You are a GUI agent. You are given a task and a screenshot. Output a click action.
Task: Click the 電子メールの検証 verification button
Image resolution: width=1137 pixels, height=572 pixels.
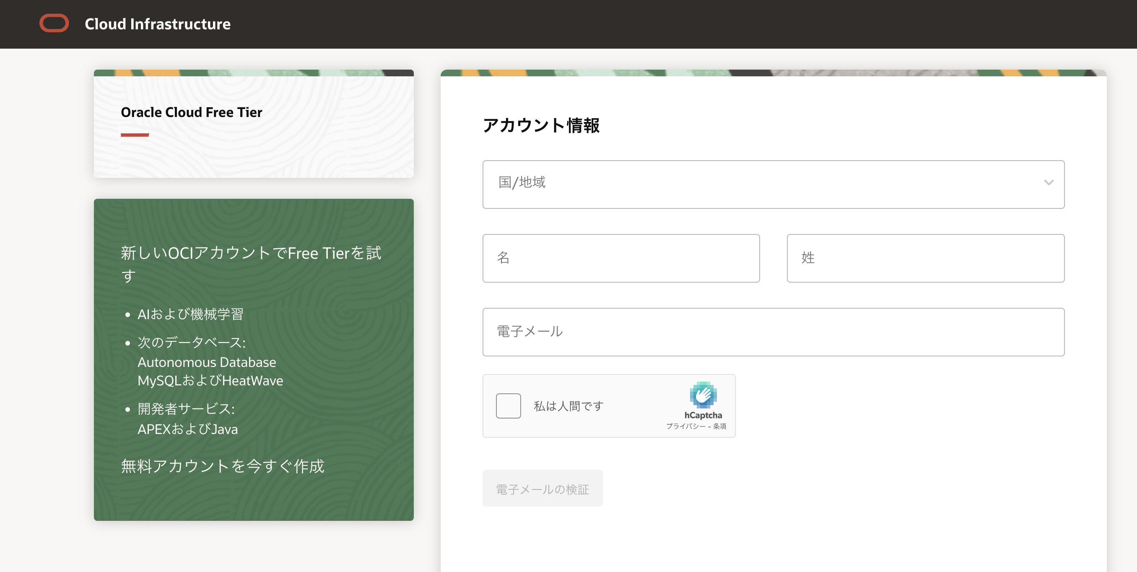coord(543,488)
